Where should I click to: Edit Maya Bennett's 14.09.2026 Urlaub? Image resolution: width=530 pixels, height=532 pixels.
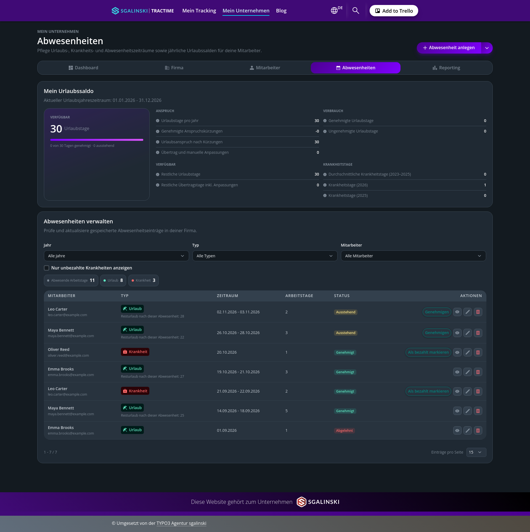tap(468, 411)
